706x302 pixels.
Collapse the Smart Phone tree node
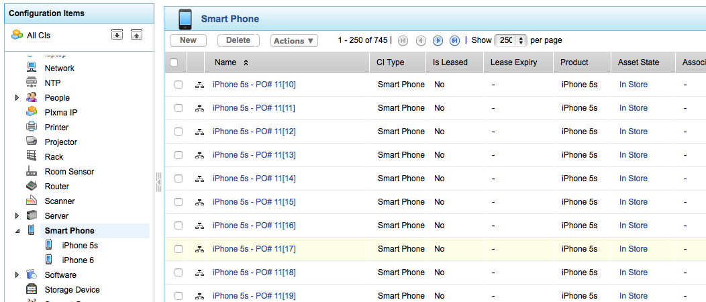[17, 231]
